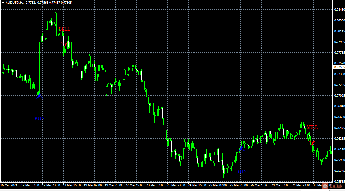Click the 0.78300 price axis label
Screen dimensions: 345x191
click(x=339, y=20)
